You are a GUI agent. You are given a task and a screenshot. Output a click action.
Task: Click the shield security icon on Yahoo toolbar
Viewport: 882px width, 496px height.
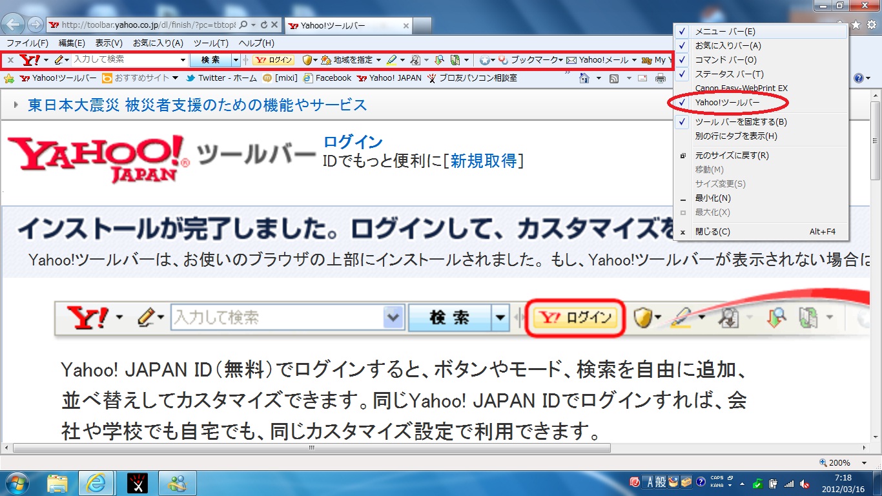pos(307,60)
